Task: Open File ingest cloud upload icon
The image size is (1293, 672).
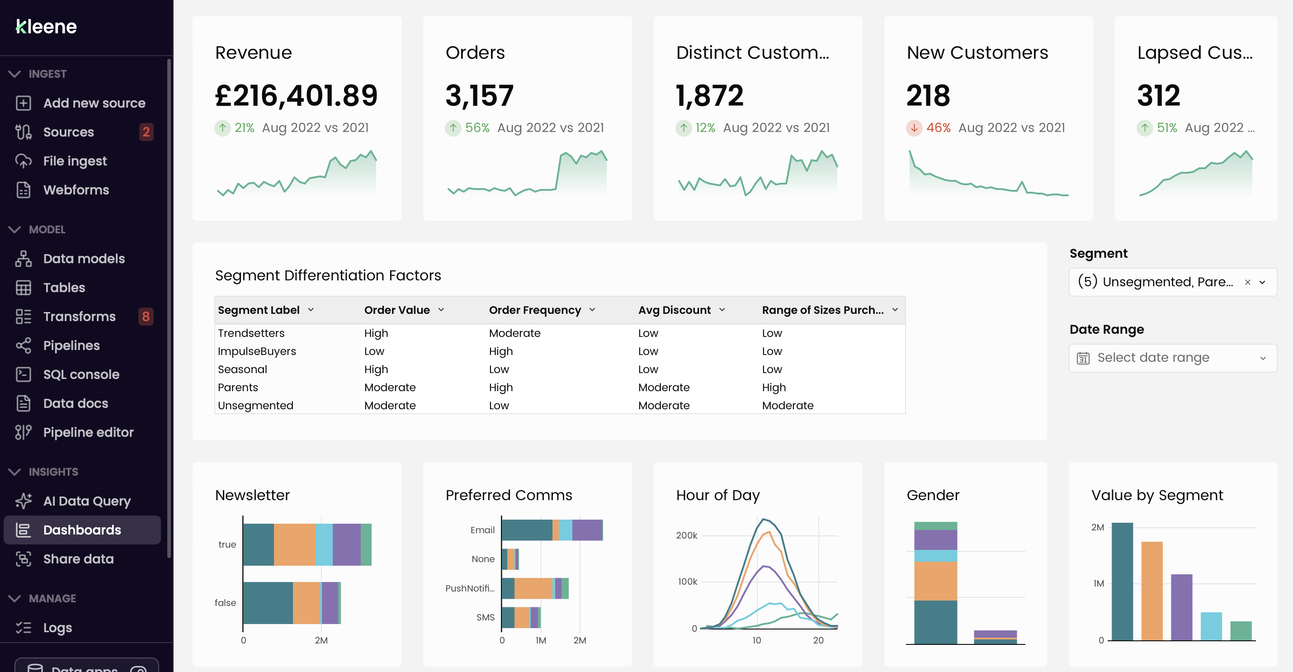Action: pyautogui.click(x=23, y=161)
